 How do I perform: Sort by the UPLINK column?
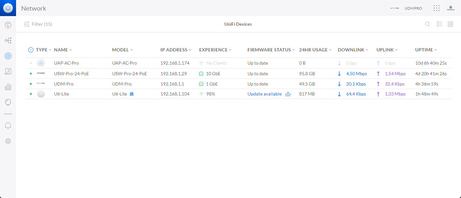tap(387, 50)
